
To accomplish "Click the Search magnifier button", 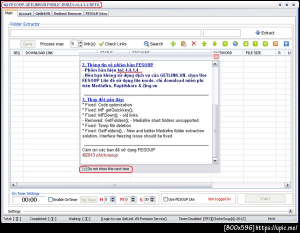I will point(153,44).
